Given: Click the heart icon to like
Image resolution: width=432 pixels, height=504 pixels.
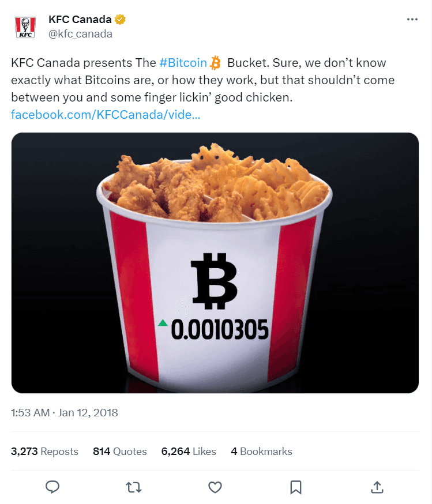Looking at the screenshot, I should click(215, 487).
